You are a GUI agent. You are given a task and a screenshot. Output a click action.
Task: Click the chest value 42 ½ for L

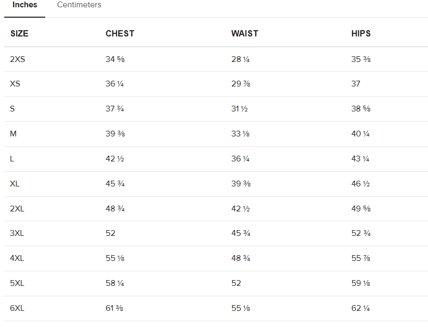115,159
